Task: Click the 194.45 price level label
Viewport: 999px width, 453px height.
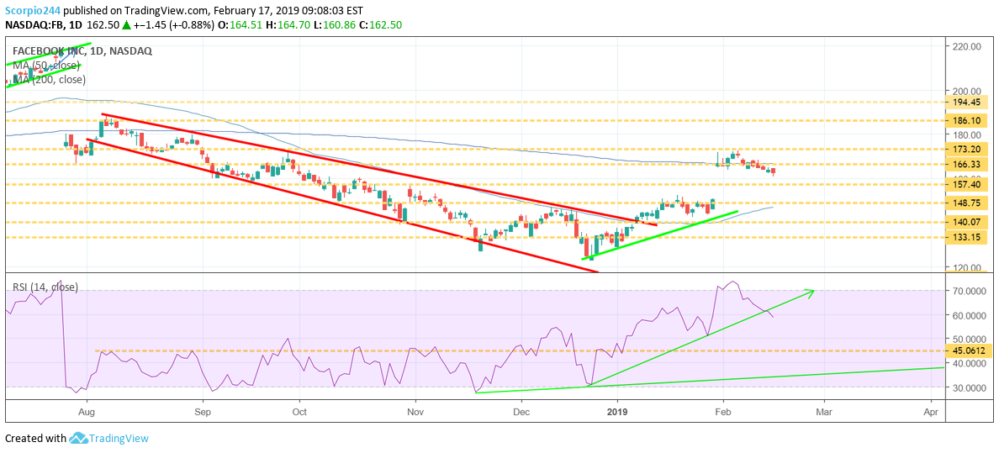Action: 967,103
